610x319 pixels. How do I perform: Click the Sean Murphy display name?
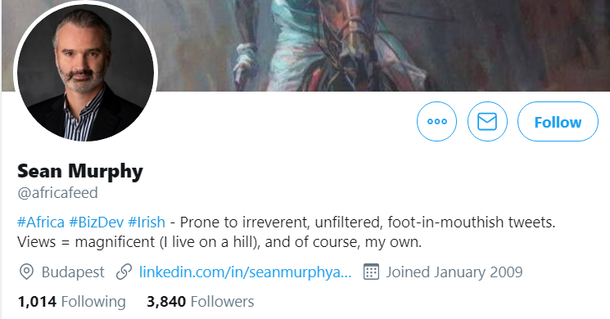click(80, 171)
